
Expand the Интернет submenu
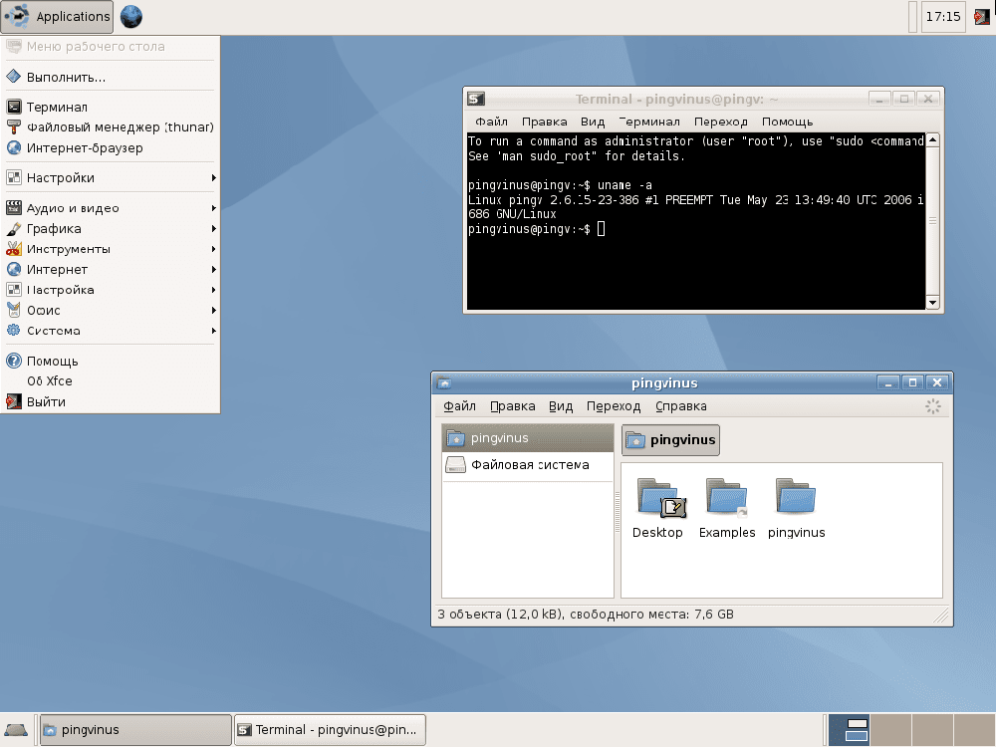coord(111,269)
